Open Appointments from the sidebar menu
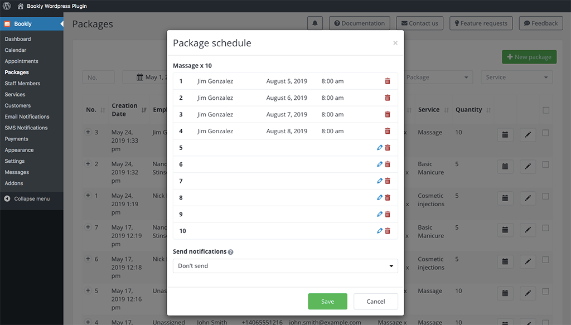The height and width of the screenshot is (325, 571). 21,61
